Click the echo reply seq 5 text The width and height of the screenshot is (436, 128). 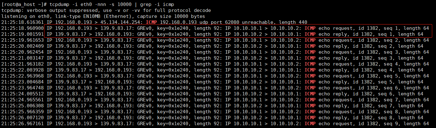(x=371, y=82)
